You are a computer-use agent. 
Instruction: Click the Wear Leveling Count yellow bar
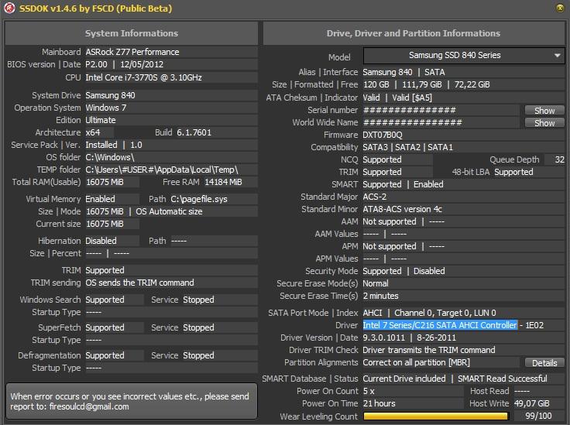pos(435,416)
